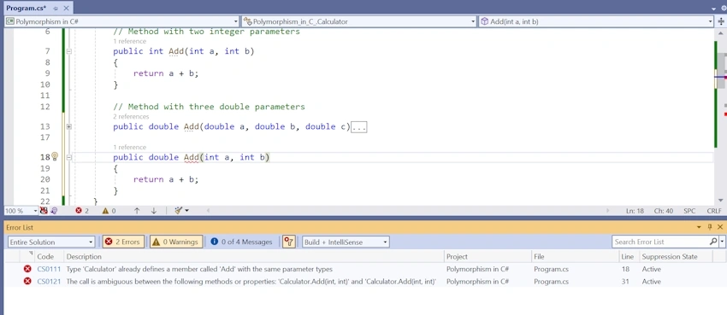This screenshot has height=315, width=727.
Task: Click the Error List auto-hide pin icon
Action: click(710, 227)
